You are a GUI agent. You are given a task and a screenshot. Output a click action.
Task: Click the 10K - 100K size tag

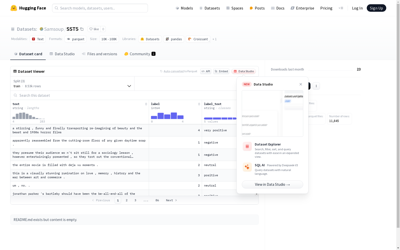(x=109, y=39)
